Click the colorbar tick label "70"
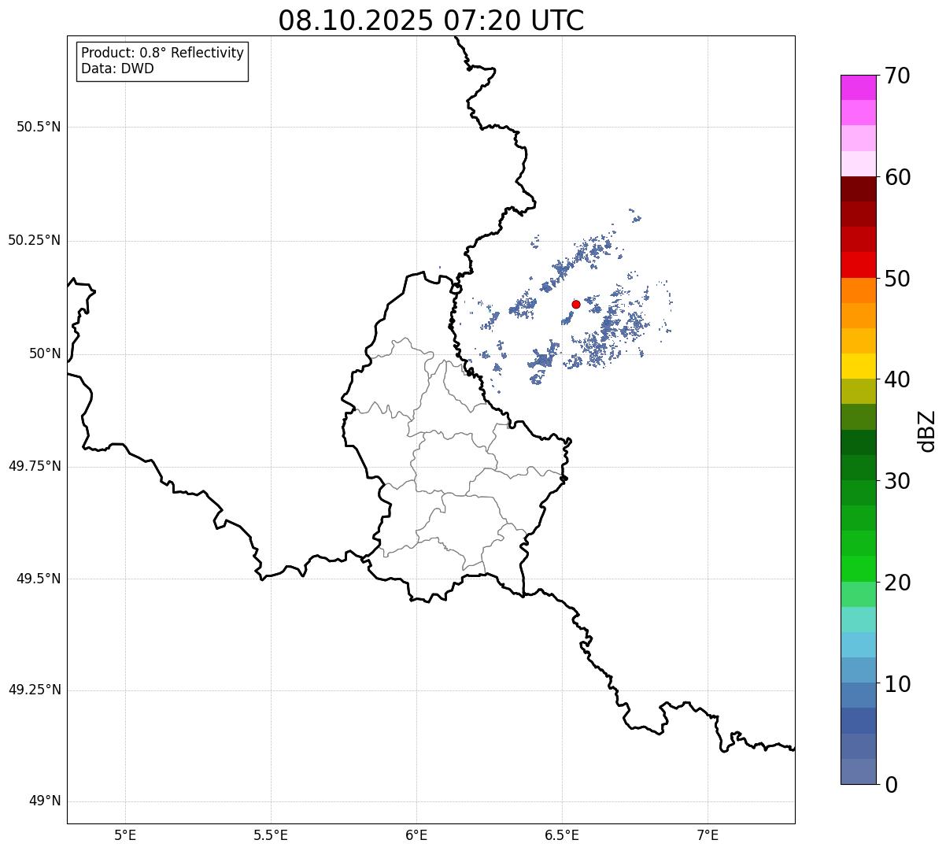This screenshot has width=946, height=851. (x=897, y=76)
